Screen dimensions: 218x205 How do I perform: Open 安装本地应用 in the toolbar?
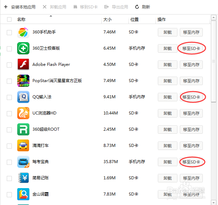point(23,7)
